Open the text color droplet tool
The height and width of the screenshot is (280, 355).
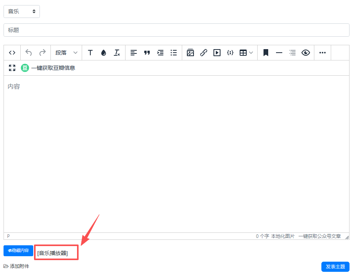103,53
